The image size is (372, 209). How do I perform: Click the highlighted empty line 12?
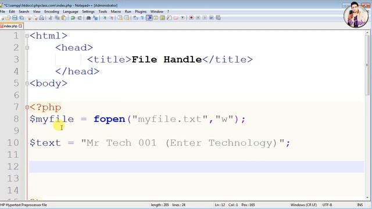pos(197,167)
